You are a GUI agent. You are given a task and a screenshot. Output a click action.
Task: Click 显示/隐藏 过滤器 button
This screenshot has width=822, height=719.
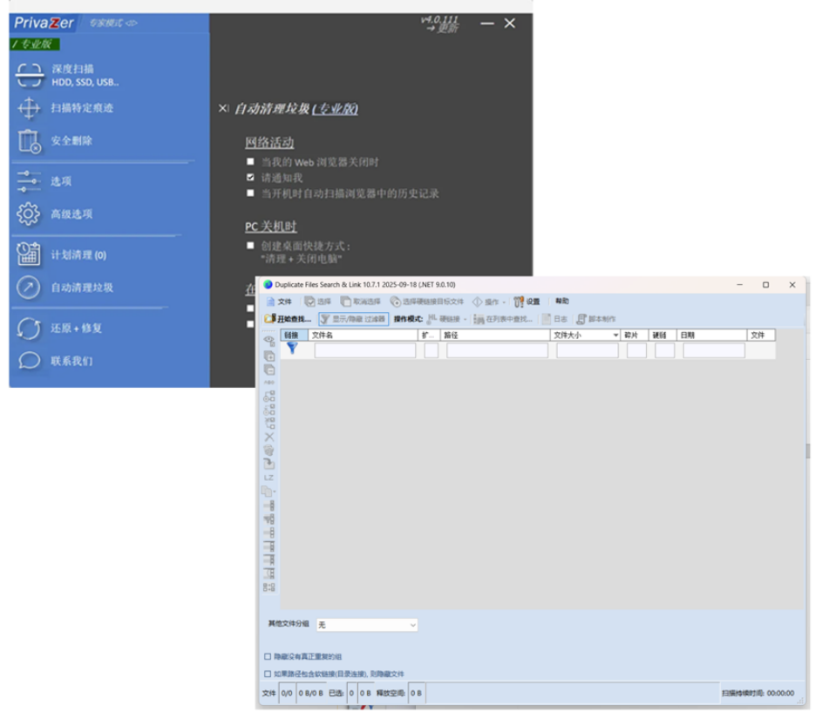[x=353, y=319]
